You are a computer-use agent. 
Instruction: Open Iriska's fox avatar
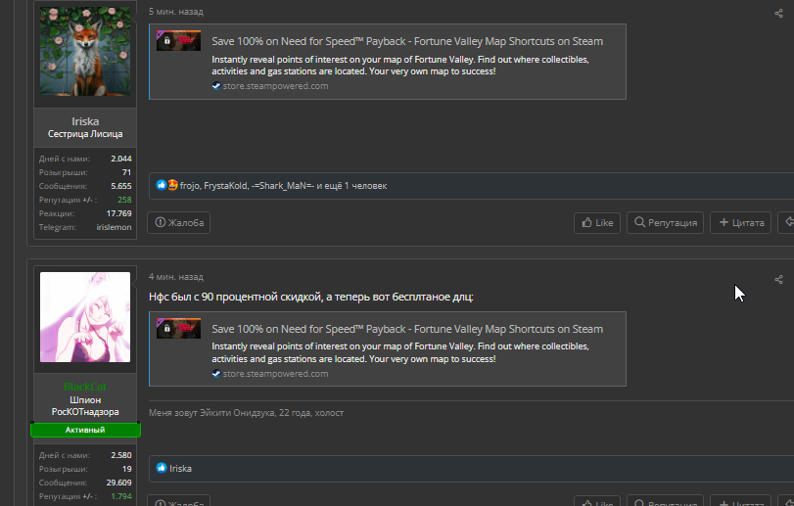pyautogui.click(x=85, y=51)
